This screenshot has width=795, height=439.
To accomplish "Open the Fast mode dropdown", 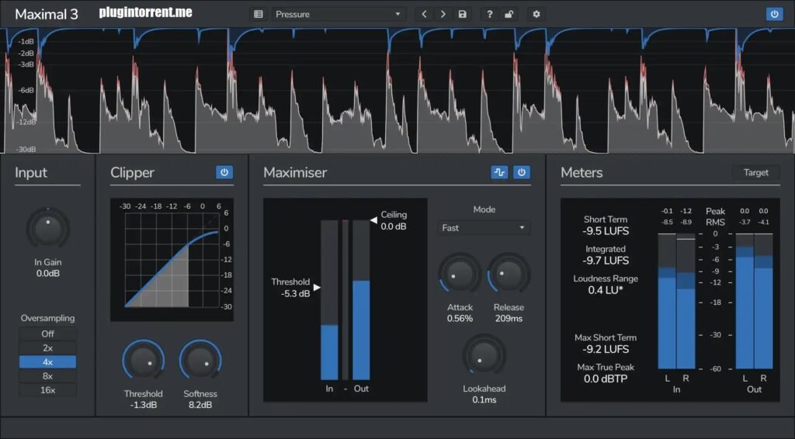I will [x=484, y=228].
